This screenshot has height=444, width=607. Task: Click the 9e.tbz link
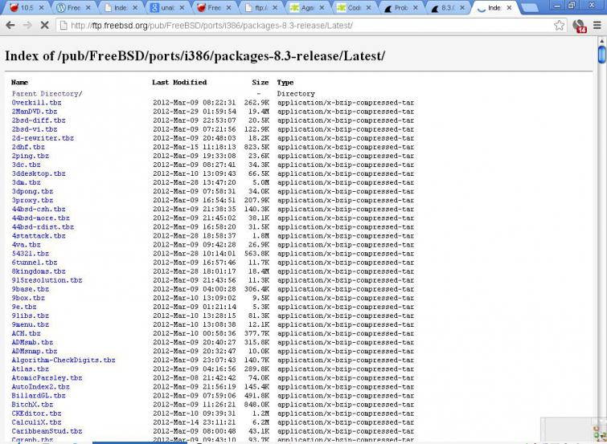tap(24, 307)
